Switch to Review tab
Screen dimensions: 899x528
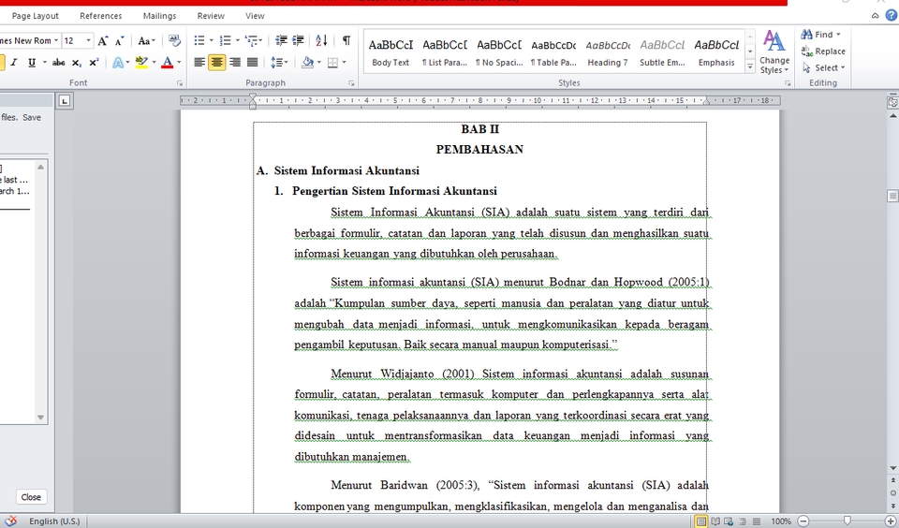(x=211, y=16)
